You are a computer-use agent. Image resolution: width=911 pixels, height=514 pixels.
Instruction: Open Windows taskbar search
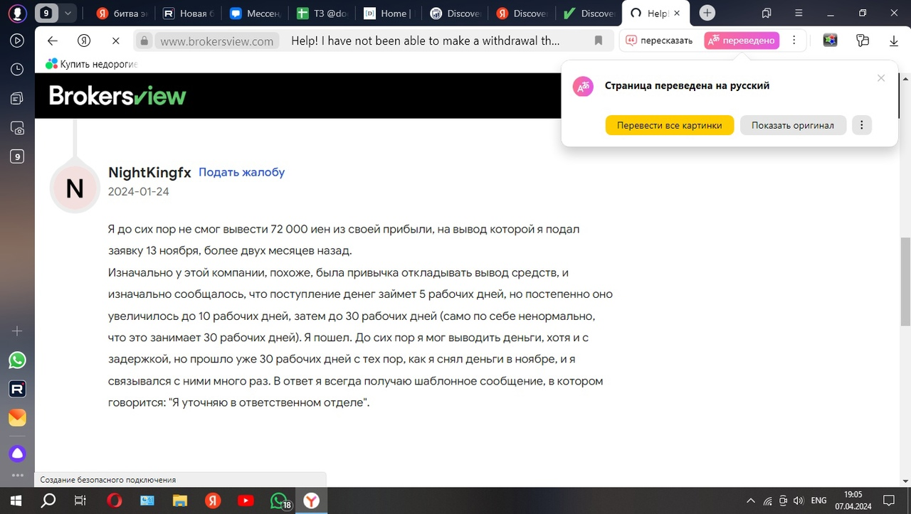click(x=48, y=500)
